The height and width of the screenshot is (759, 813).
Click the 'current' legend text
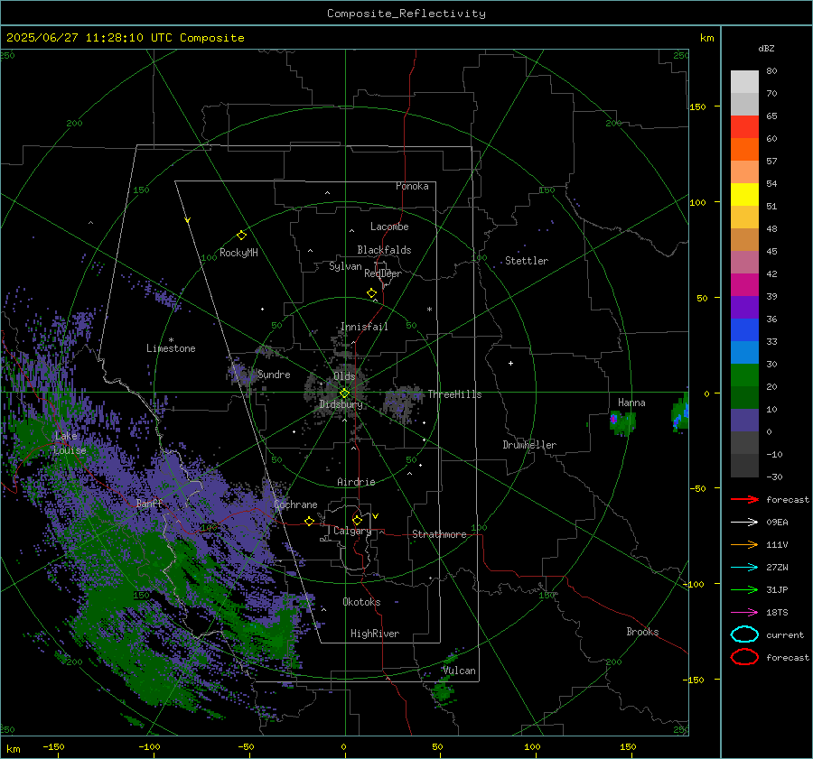[x=785, y=634]
